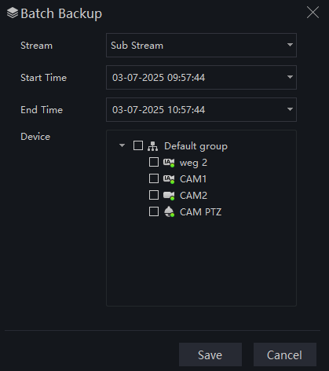
Task: Click the Cancel button
Action: [285, 354]
